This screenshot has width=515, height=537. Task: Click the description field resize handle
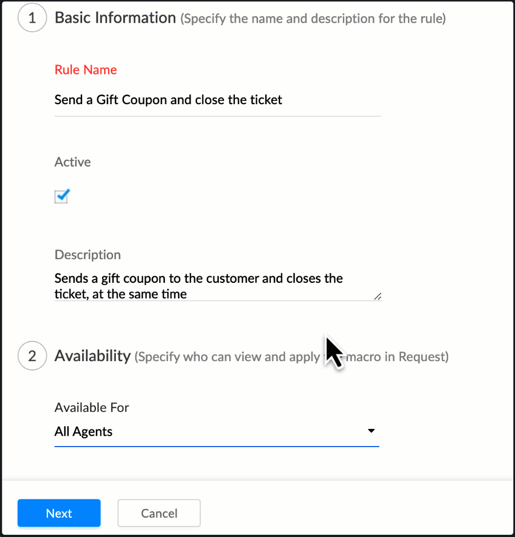coord(378,296)
